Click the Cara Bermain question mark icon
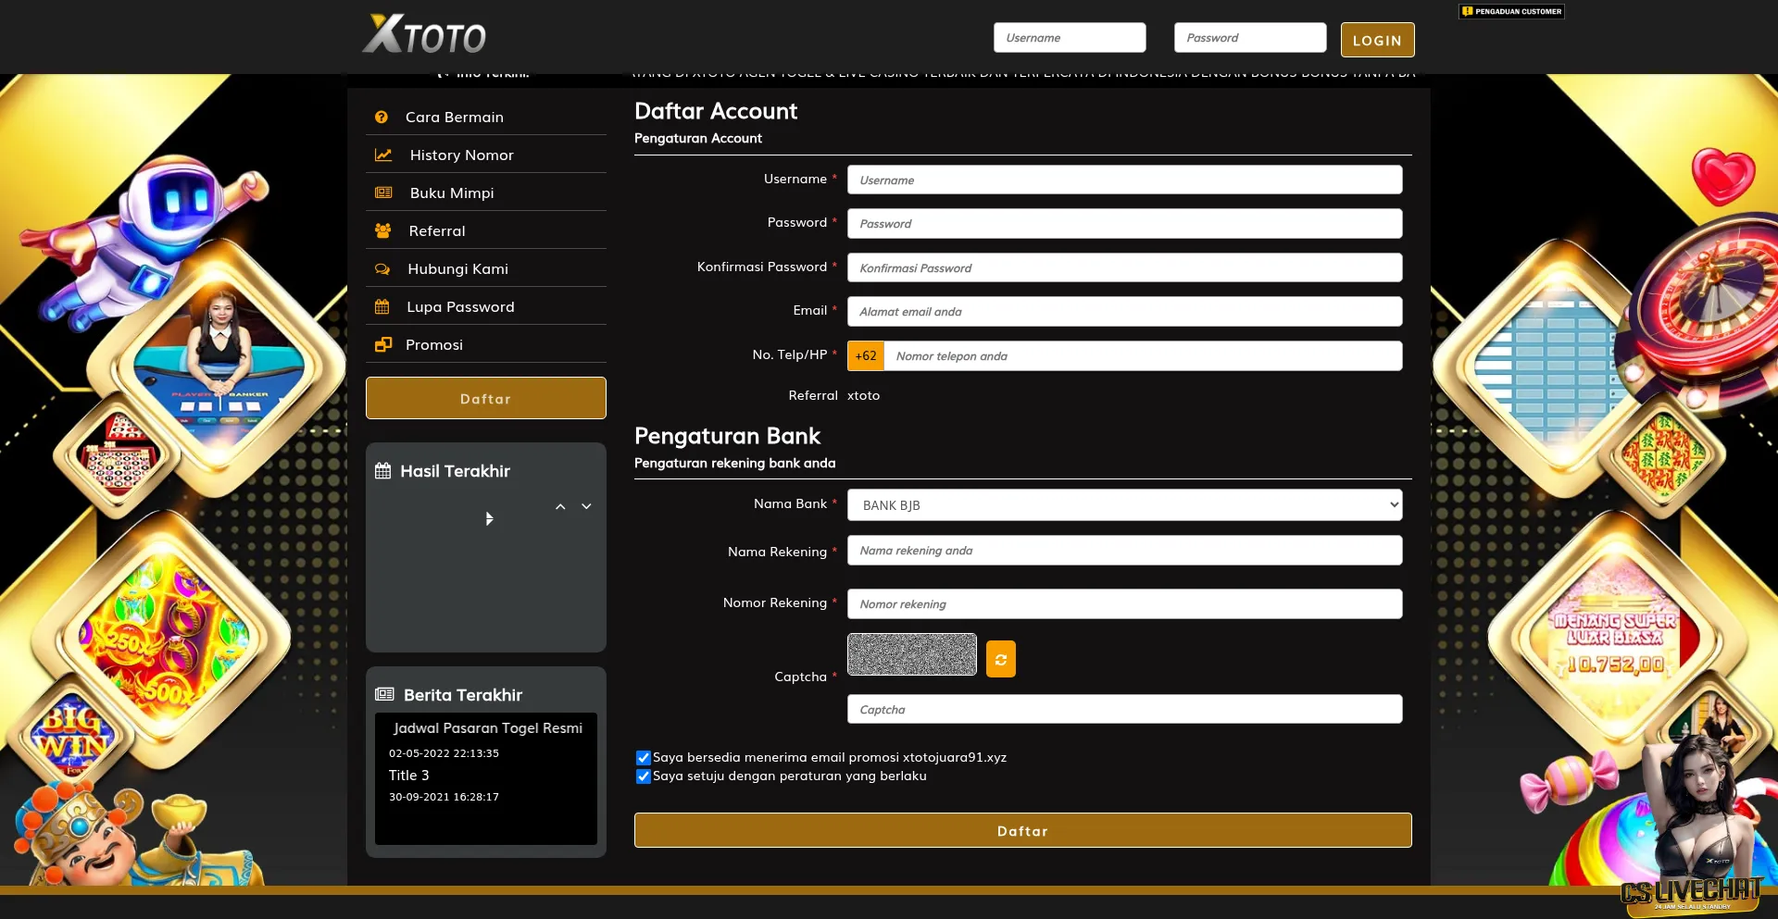The width and height of the screenshot is (1778, 919). tap(382, 118)
